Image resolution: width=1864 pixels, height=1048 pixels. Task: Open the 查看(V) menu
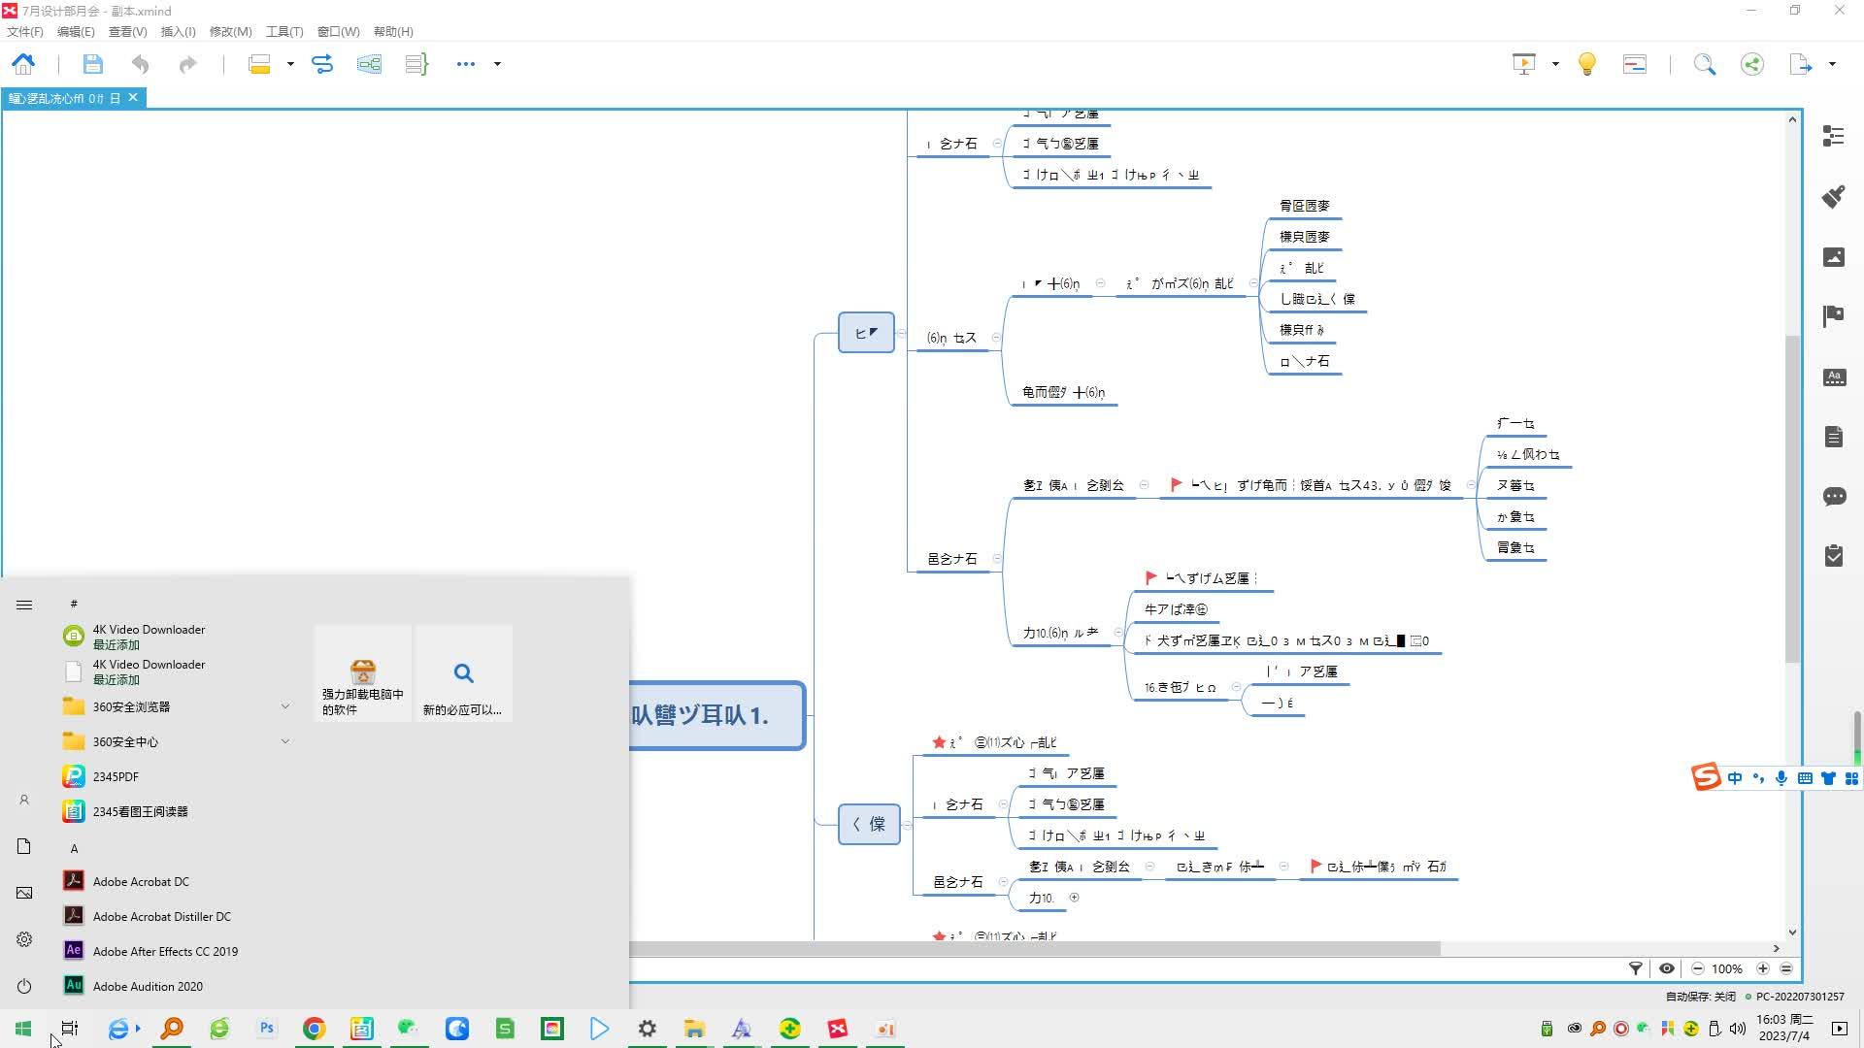(126, 31)
